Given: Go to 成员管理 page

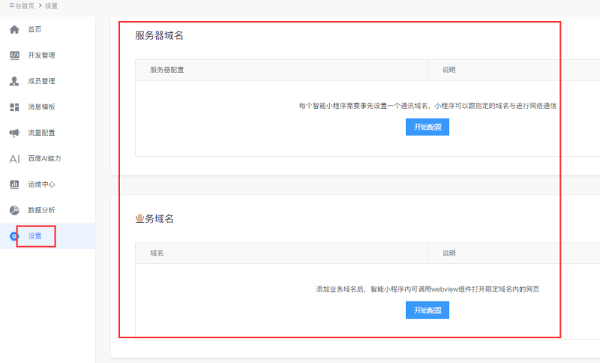Looking at the screenshot, I should click(41, 81).
